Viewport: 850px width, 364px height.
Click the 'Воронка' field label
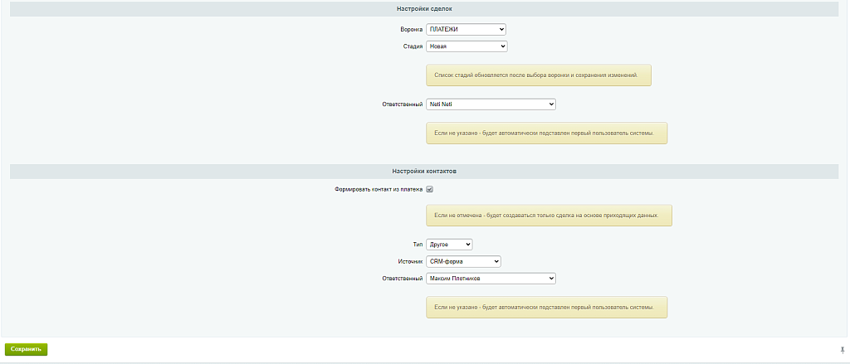pos(411,29)
